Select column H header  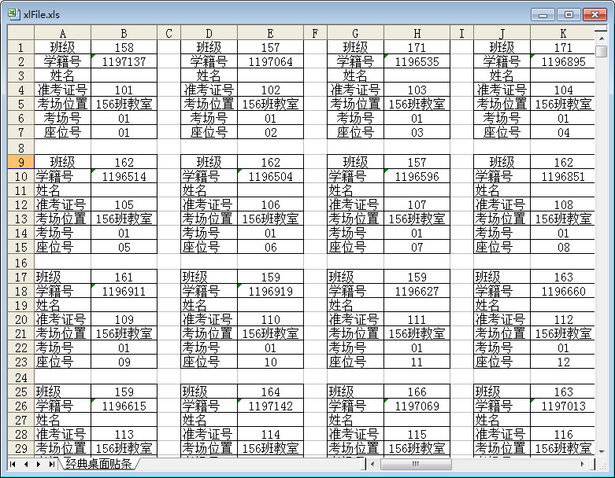coord(417,33)
